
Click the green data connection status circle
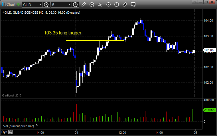(x=19, y=5)
